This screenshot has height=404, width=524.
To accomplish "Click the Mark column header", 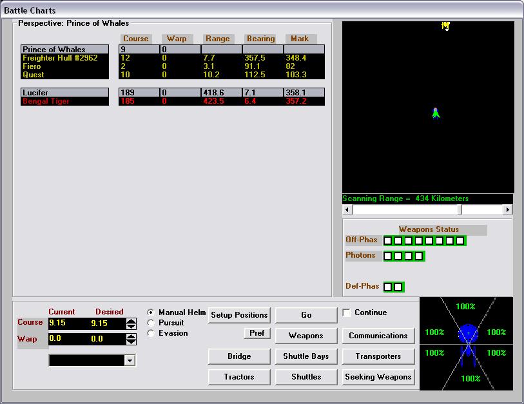I will 300,39.
